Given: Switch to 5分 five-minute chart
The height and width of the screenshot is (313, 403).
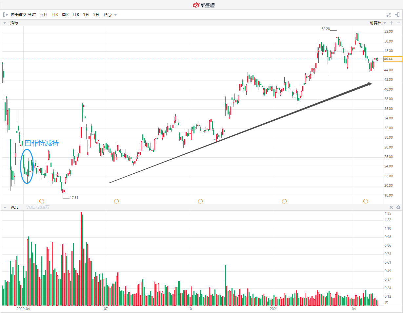Looking at the screenshot, I should pyautogui.click(x=96, y=15).
